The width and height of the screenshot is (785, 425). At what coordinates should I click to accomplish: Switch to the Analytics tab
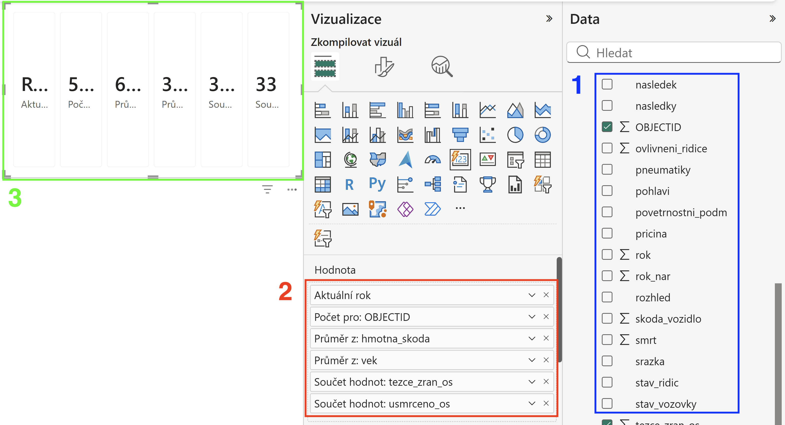point(442,66)
